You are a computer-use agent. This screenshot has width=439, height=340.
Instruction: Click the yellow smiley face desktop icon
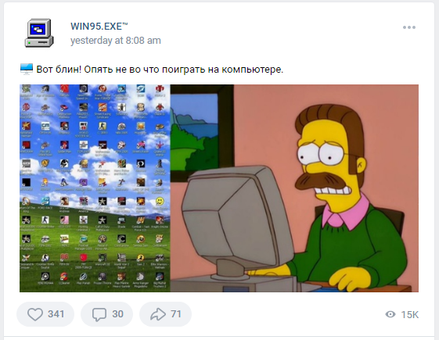point(160,202)
